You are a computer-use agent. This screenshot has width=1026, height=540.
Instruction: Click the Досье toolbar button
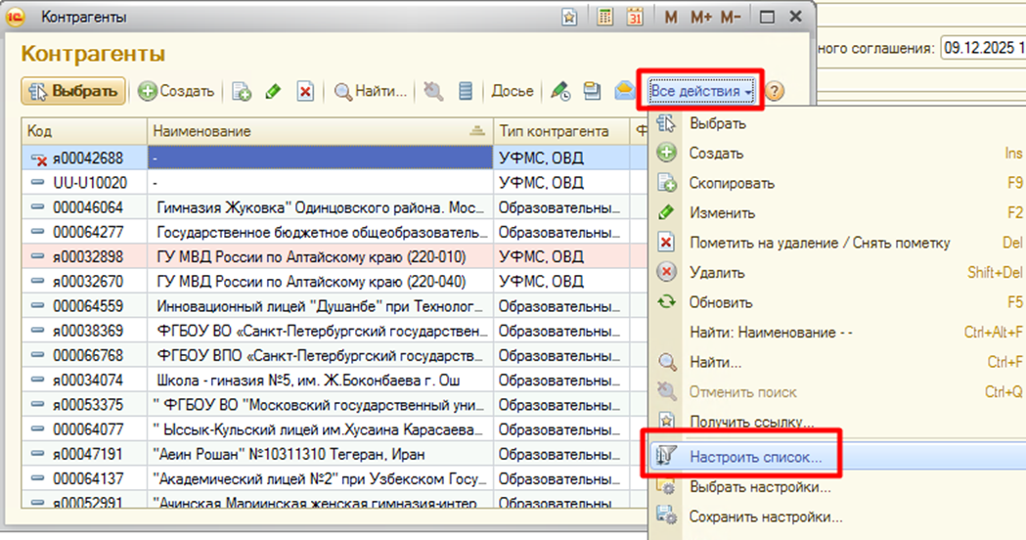(513, 91)
